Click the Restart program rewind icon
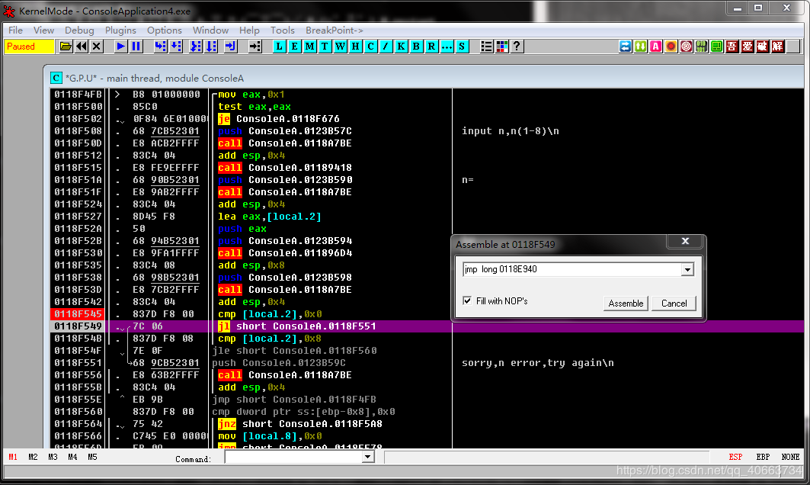 tap(81, 47)
